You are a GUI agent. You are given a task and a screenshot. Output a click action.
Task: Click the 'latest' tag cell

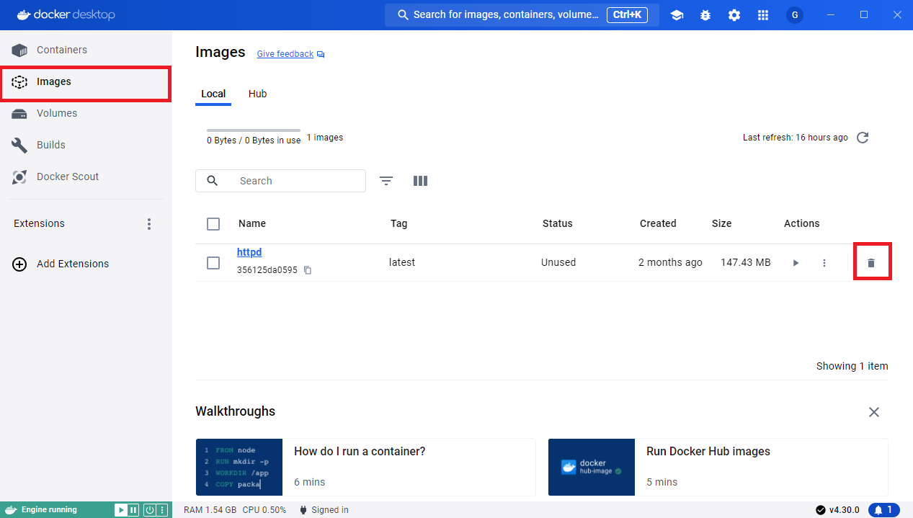point(402,262)
